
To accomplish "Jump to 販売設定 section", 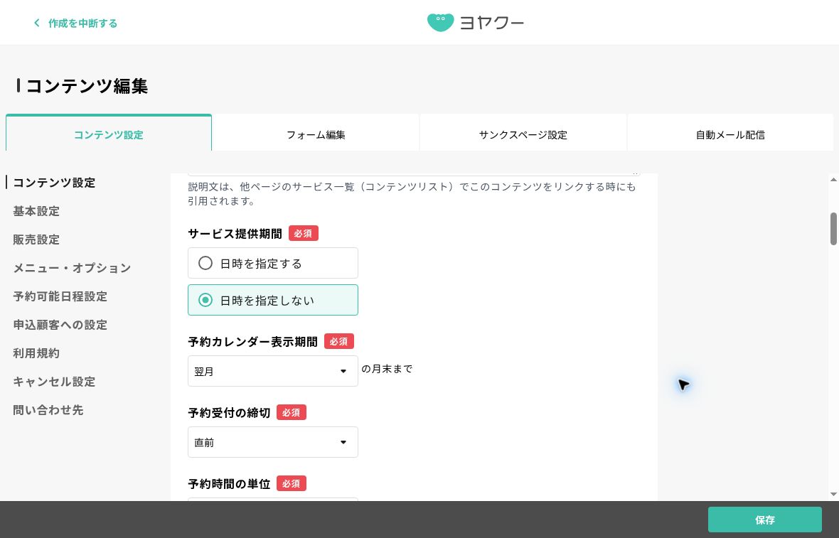I will (36, 240).
